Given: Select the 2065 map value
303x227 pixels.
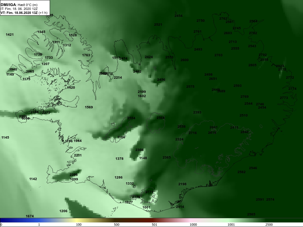Looking at the screenshot, I should tap(30, 71).
